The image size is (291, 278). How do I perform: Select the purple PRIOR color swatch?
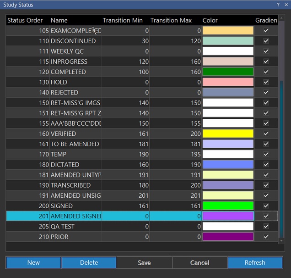(228, 237)
